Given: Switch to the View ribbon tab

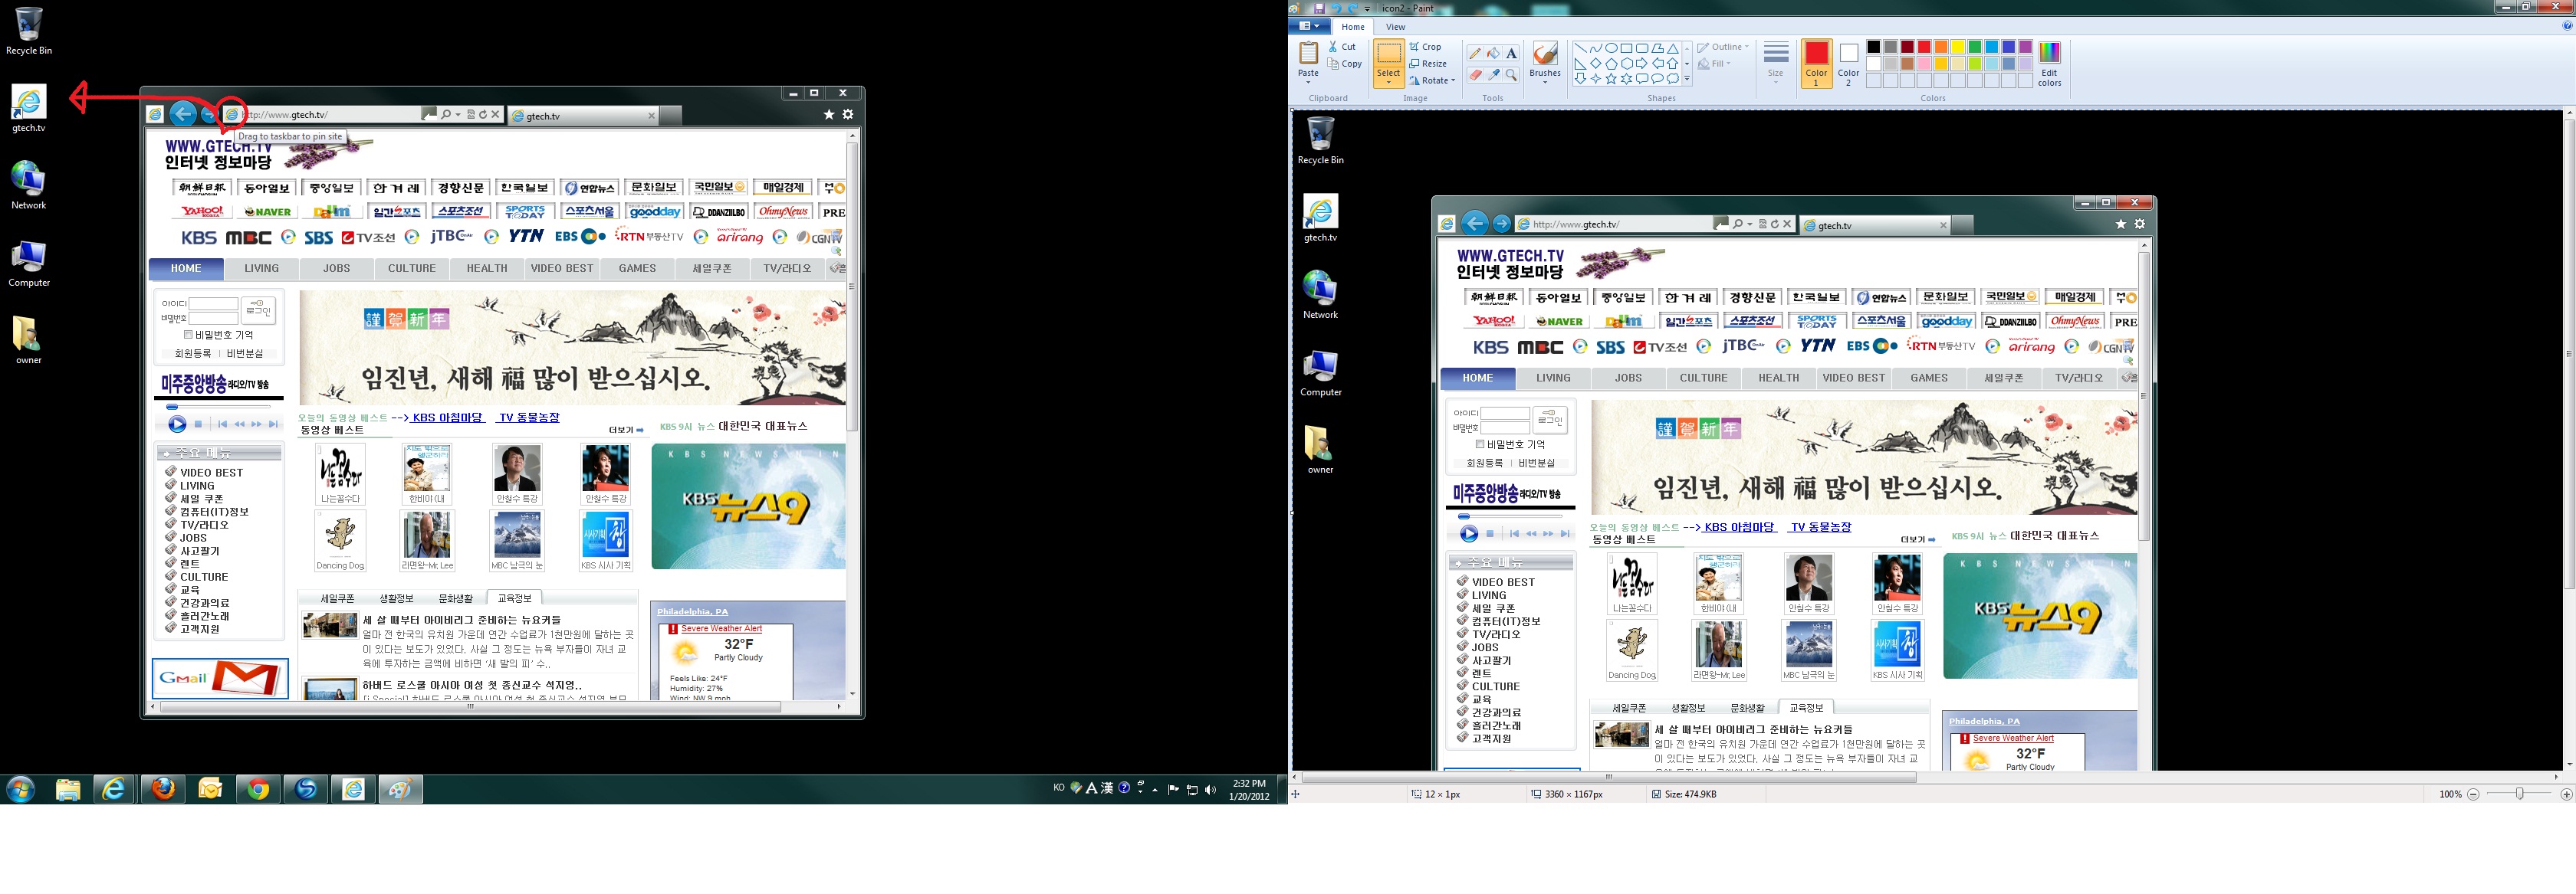Looking at the screenshot, I should tap(1395, 27).
